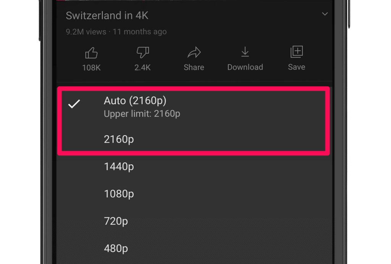Click the 2.4K dislikes count

(142, 68)
